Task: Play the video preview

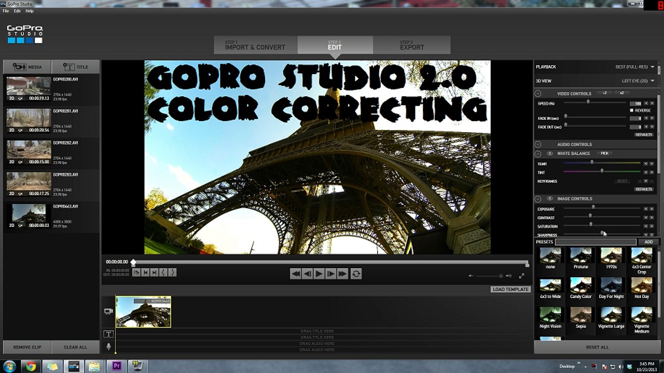Action: (319, 274)
